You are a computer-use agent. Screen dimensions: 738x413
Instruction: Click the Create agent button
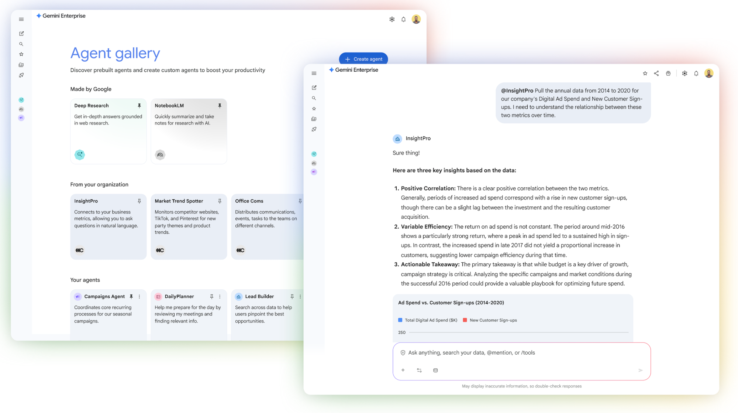coord(363,59)
